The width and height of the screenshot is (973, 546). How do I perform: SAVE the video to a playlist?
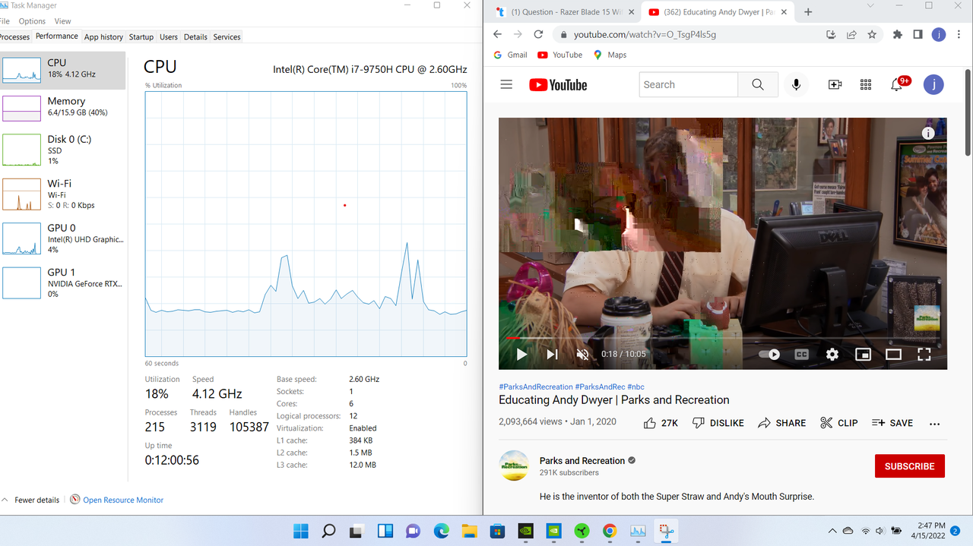892,423
